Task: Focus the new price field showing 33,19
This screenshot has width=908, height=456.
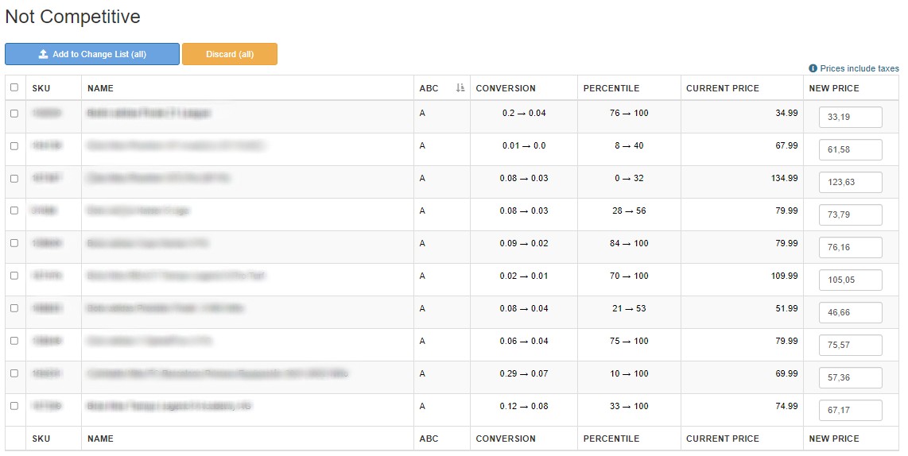Action: tap(850, 117)
